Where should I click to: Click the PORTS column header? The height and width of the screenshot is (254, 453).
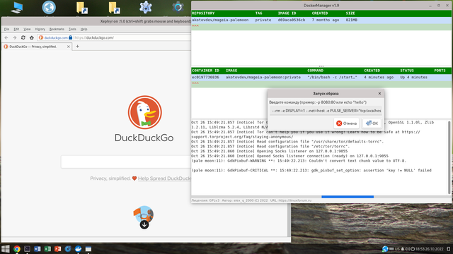(x=440, y=71)
